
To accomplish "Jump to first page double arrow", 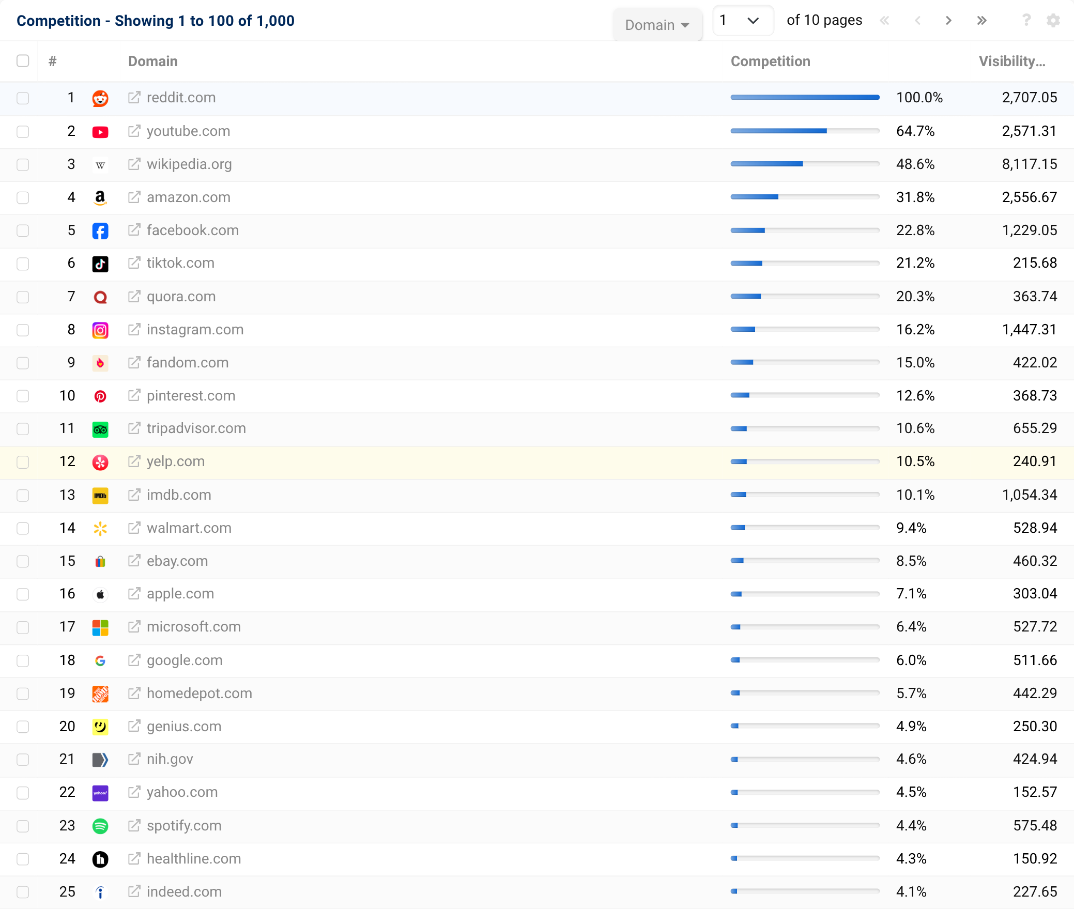I will tap(885, 20).
